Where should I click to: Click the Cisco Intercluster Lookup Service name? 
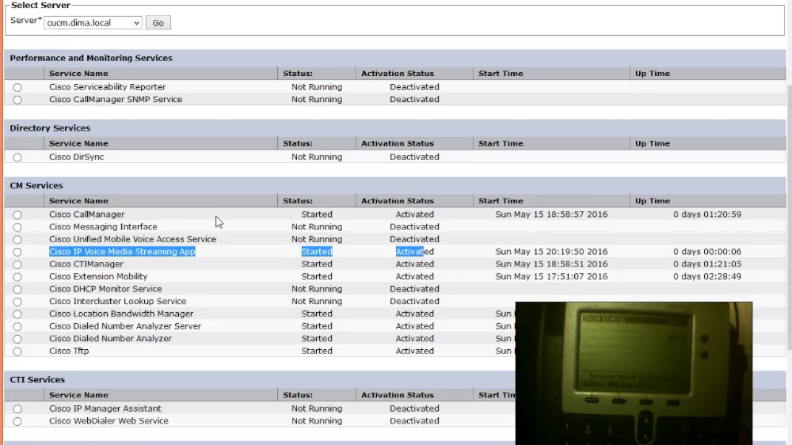pyautogui.click(x=118, y=301)
